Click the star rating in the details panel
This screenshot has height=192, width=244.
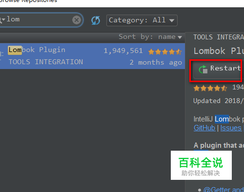(x=210, y=88)
